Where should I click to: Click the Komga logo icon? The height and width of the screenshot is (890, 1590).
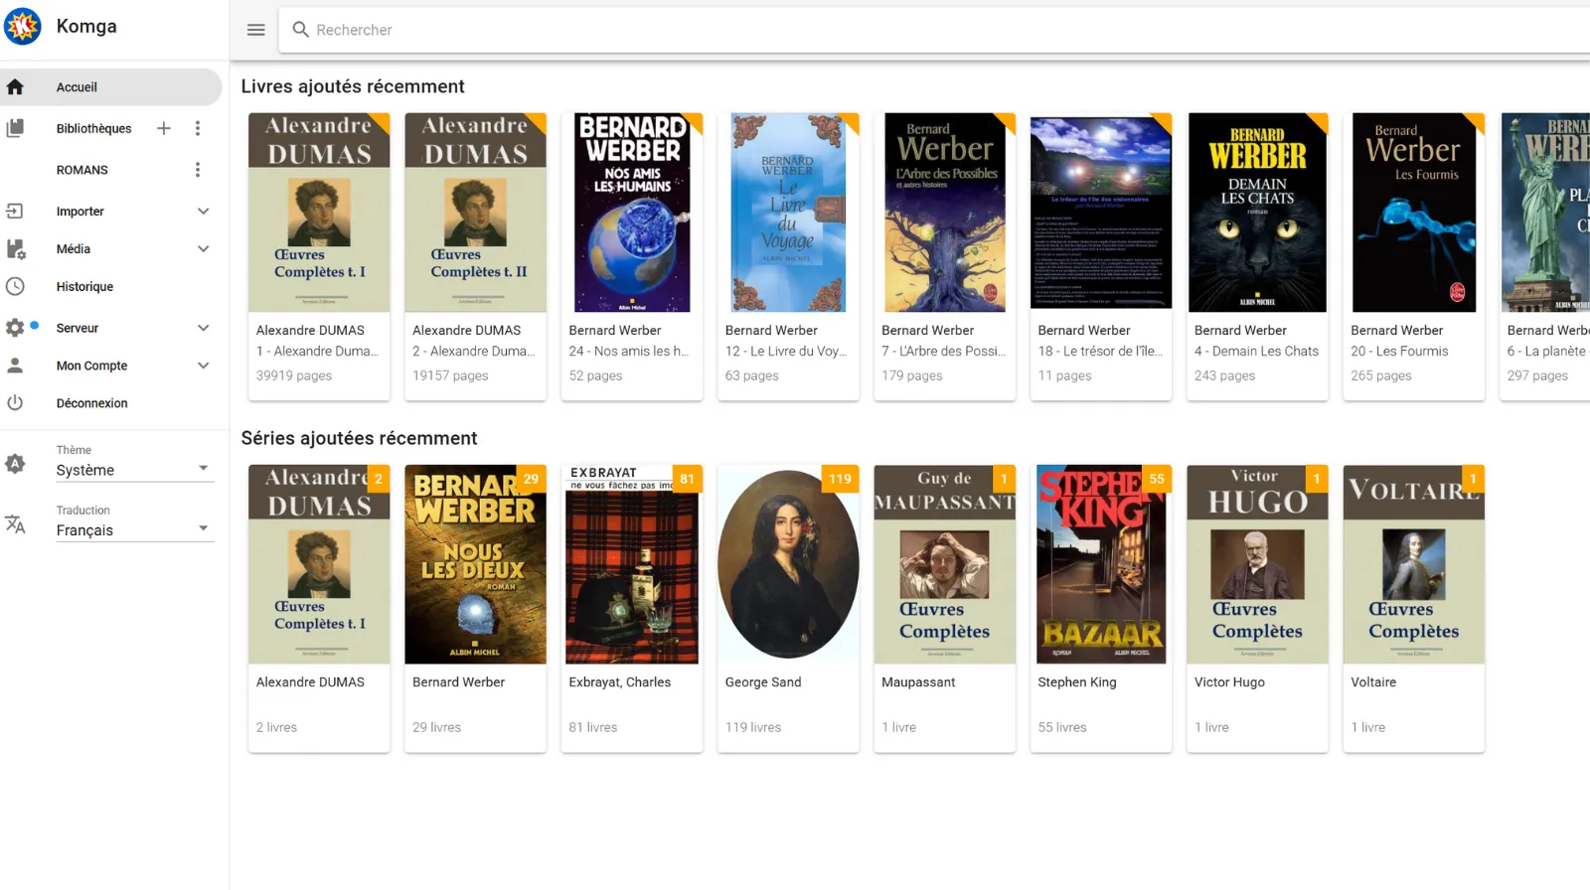(23, 27)
